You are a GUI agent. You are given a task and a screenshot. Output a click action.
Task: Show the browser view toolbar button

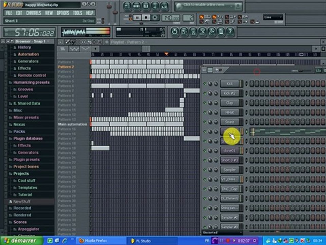155,6
